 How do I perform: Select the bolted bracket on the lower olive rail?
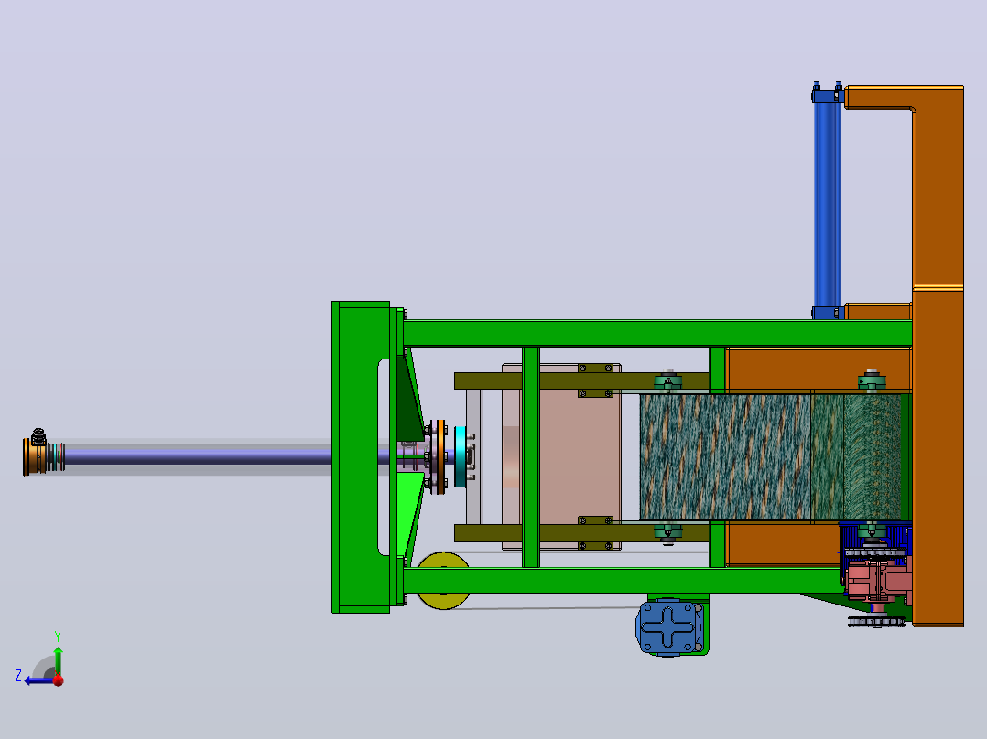tap(595, 533)
